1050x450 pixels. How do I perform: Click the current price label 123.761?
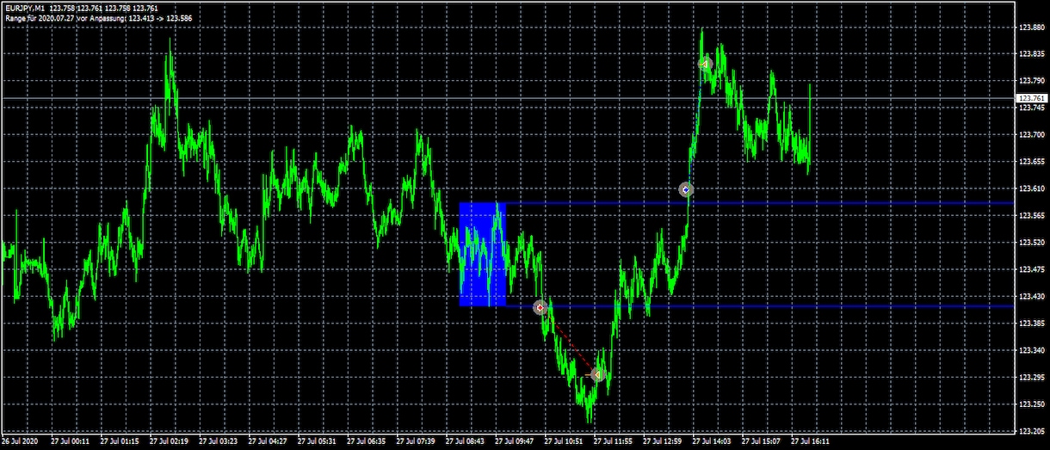click(1032, 99)
